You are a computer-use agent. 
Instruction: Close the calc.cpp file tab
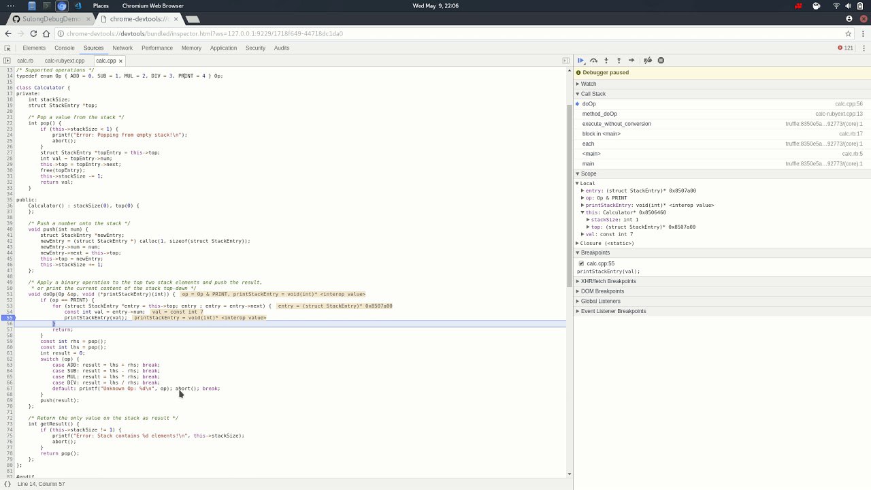point(120,61)
